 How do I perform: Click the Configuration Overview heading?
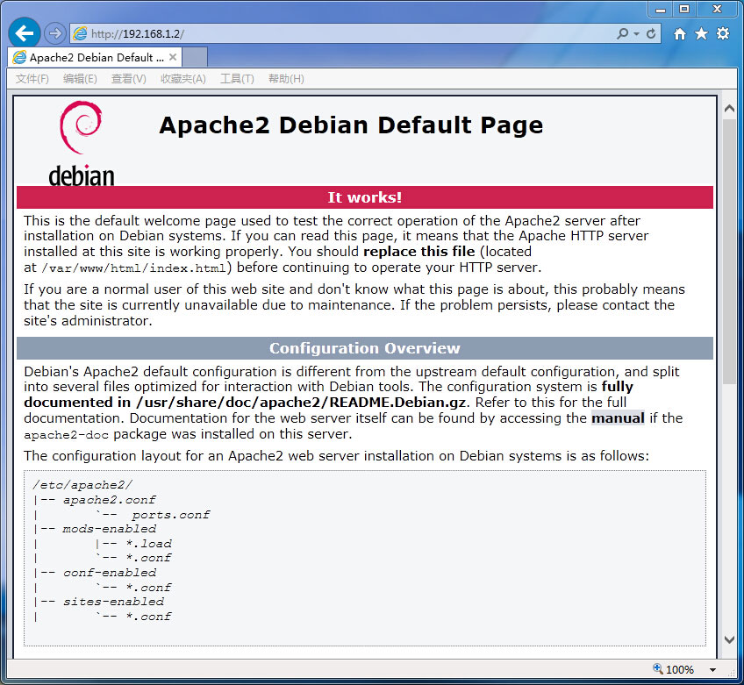pos(364,348)
